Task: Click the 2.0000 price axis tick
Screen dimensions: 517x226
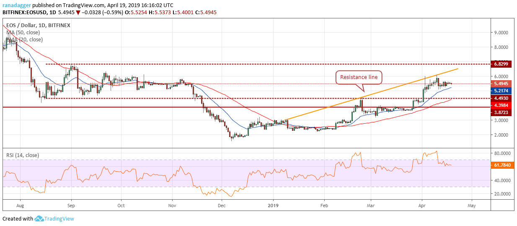Action: pos(500,135)
